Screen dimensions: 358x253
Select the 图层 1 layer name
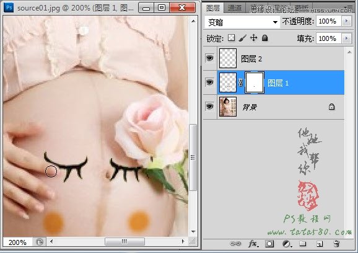coord(278,82)
